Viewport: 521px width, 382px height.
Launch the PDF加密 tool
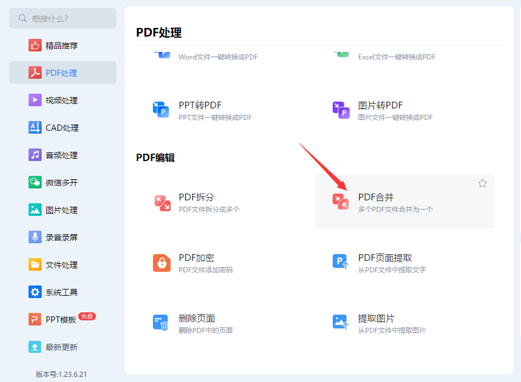tap(196, 258)
